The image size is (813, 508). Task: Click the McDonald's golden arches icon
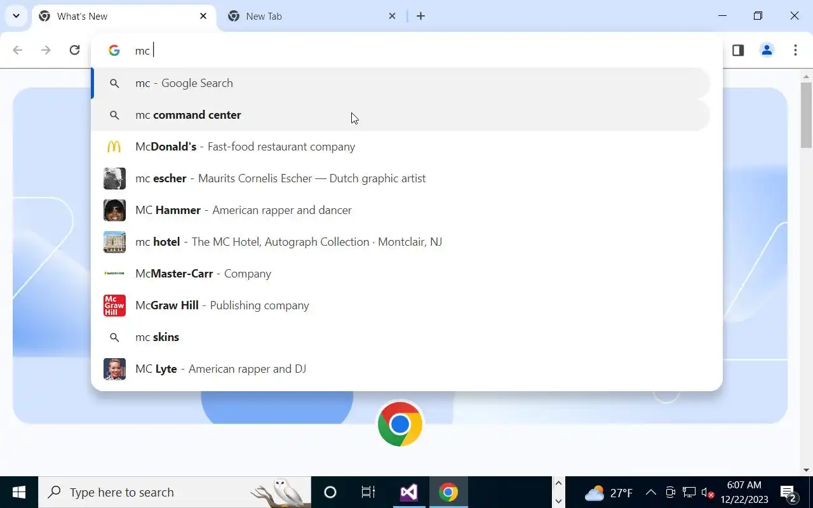tap(114, 147)
